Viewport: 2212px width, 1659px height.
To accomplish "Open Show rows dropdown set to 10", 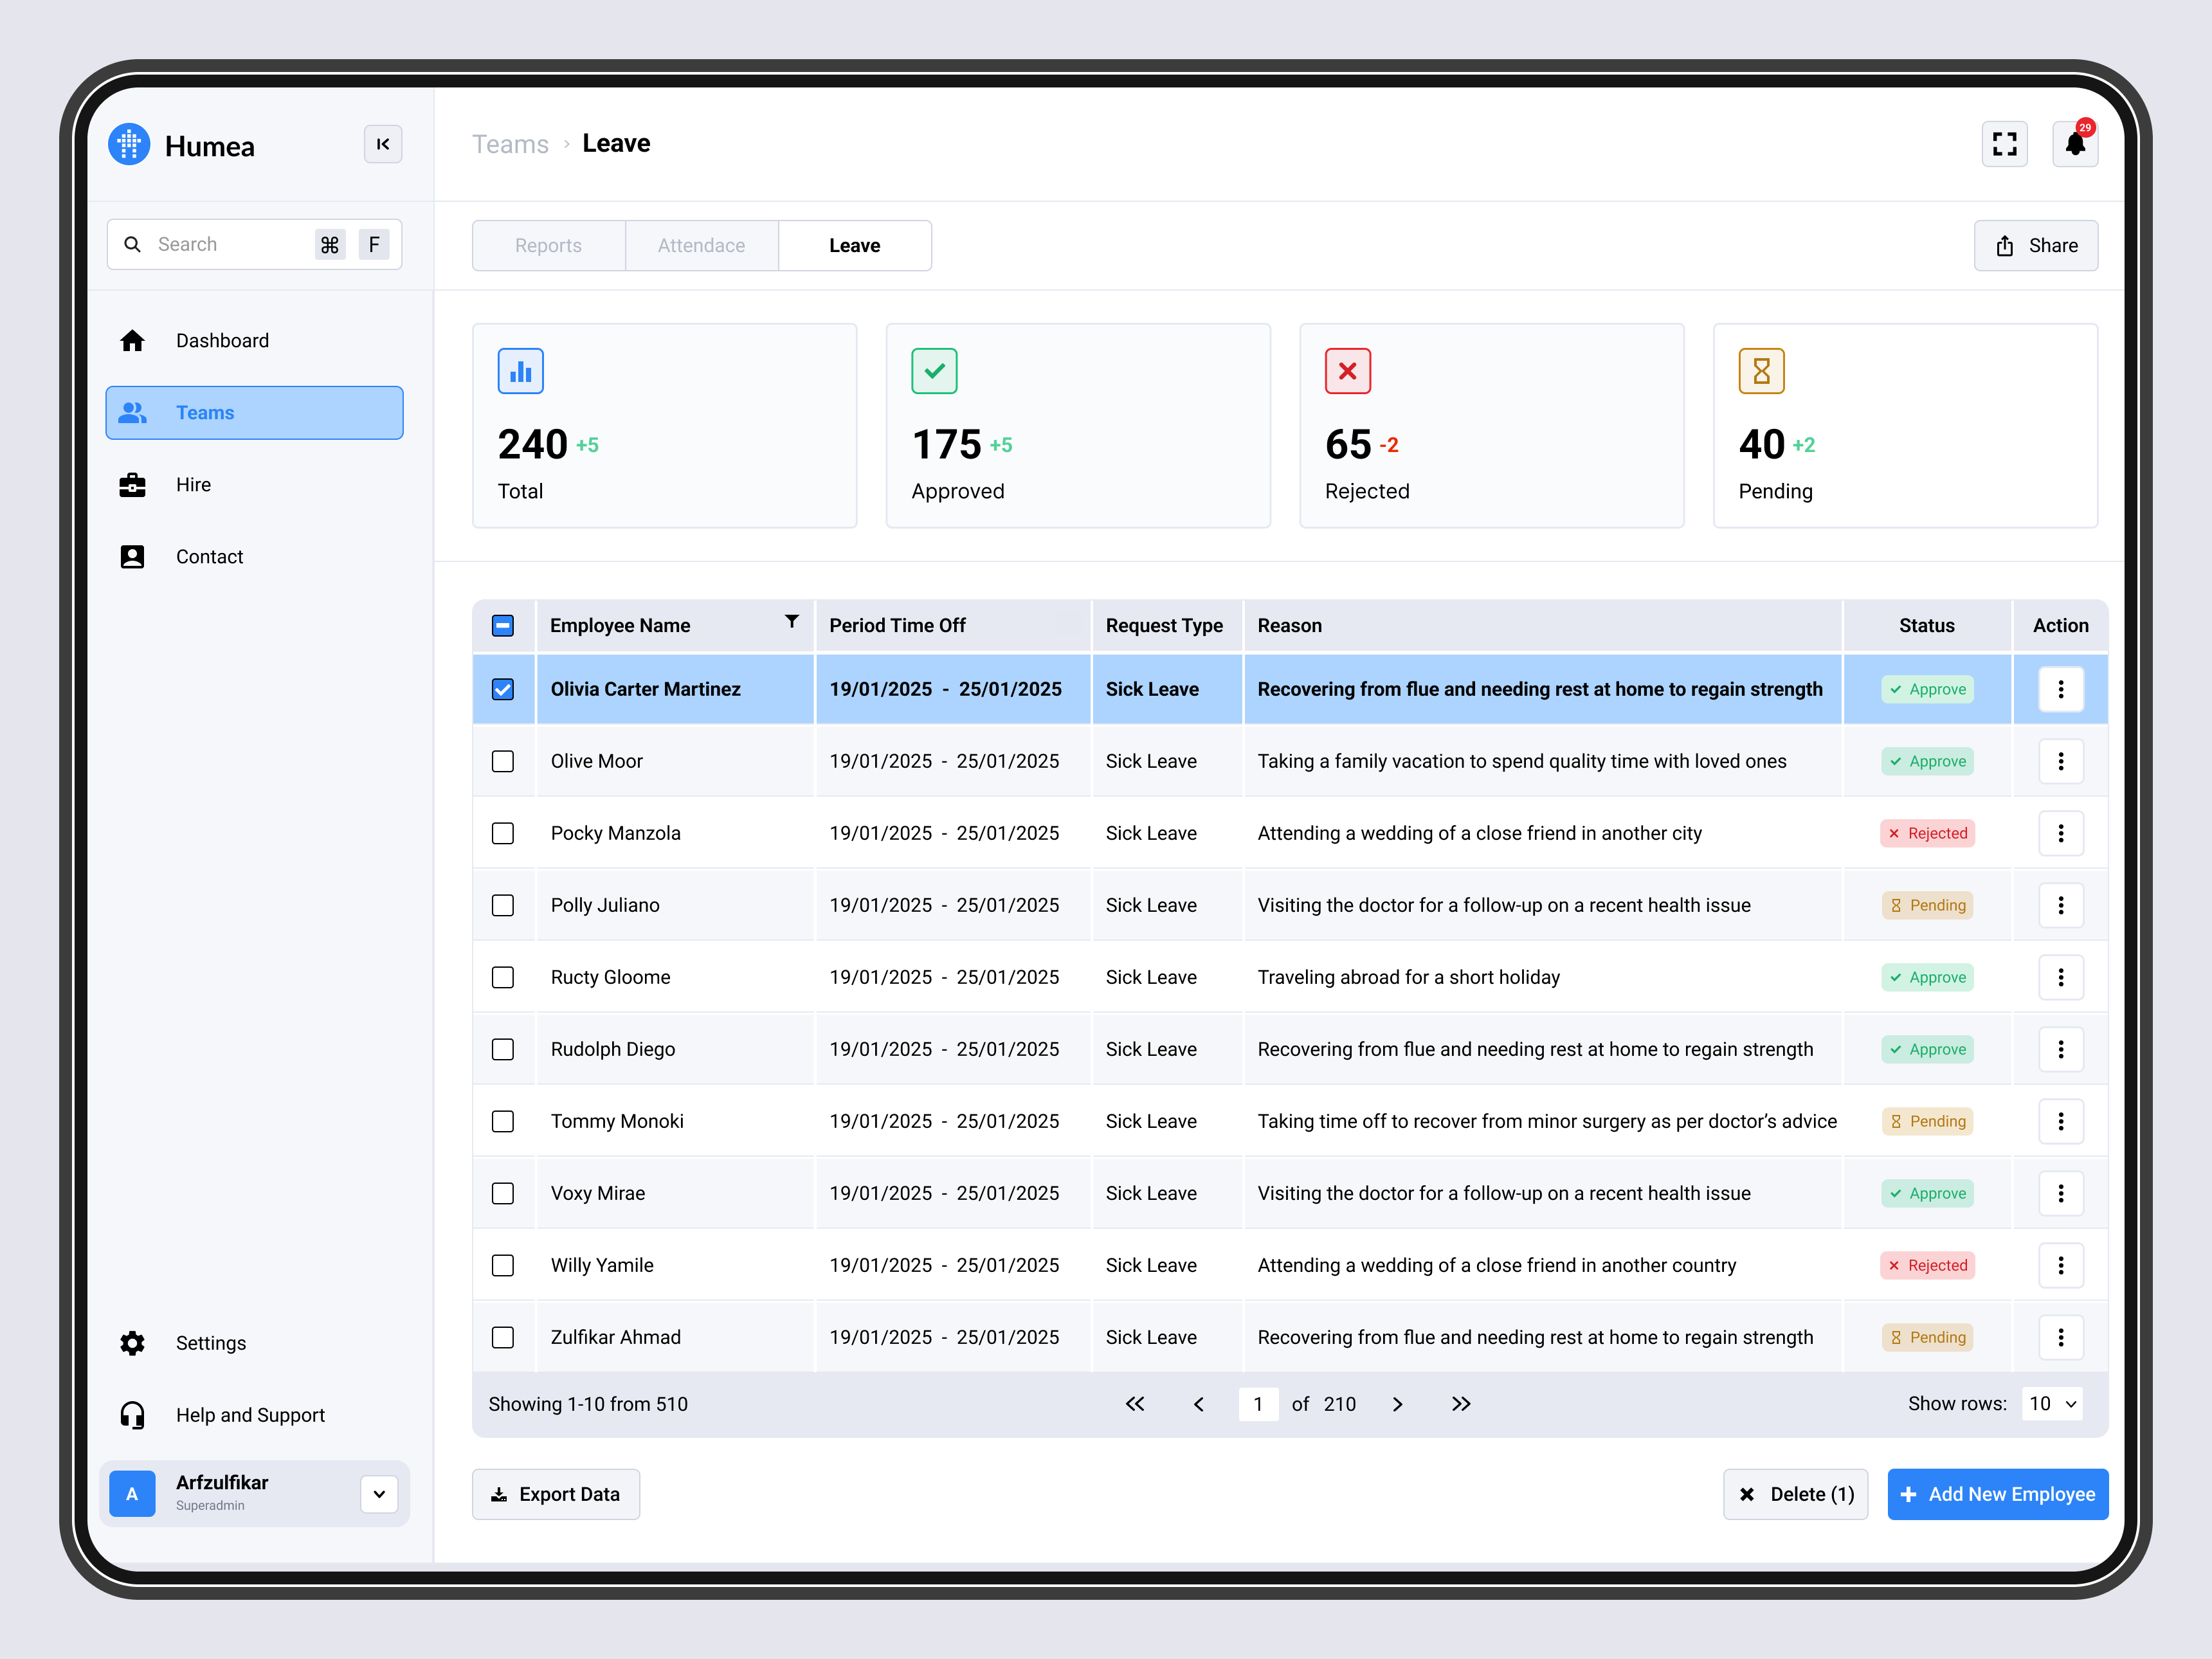I will click(x=2051, y=1403).
